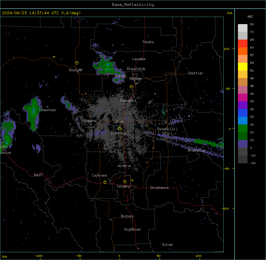Click the Lake Louise label at left edge
This screenshot has height=260, width=266.
coord(5,149)
